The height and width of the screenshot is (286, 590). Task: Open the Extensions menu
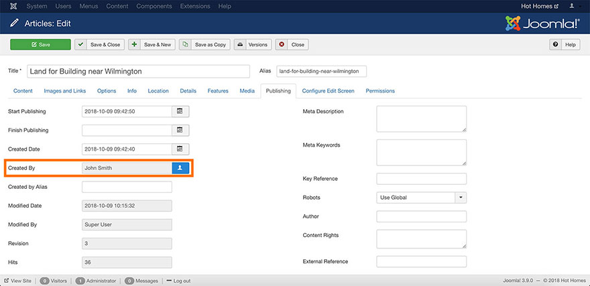(x=194, y=6)
